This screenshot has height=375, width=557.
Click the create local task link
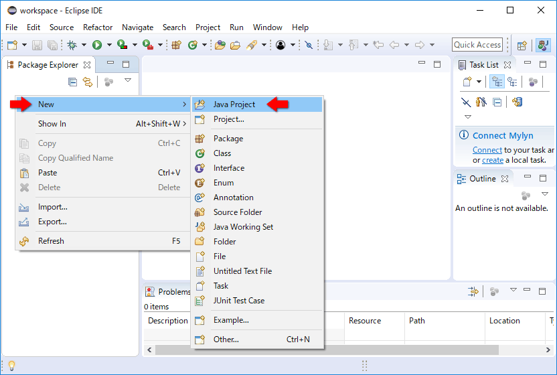tap(492, 160)
